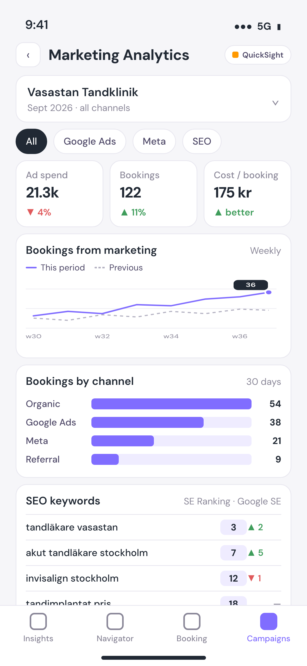
Task: Click the 5G signal status indicator
Action: (264, 26)
